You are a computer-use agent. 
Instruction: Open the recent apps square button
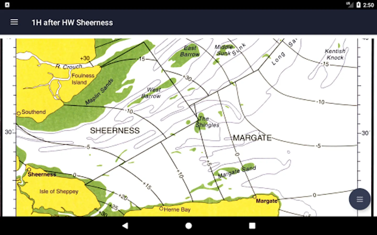point(252,226)
